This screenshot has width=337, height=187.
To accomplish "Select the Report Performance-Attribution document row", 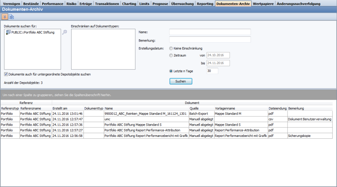I will pos(146,130).
